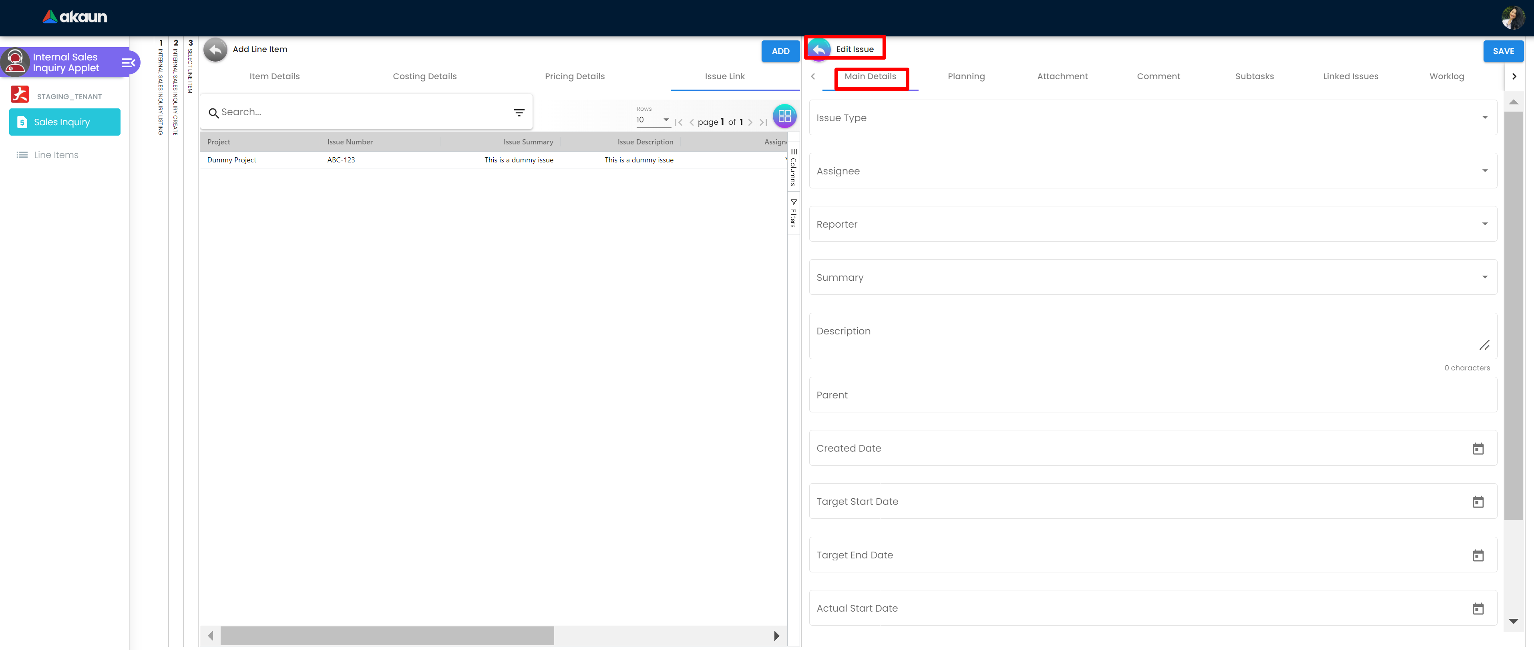Collapse the Internal Sales Inquiry sidebar menu
Viewport: 1534px width, 650px height.
[x=128, y=62]
